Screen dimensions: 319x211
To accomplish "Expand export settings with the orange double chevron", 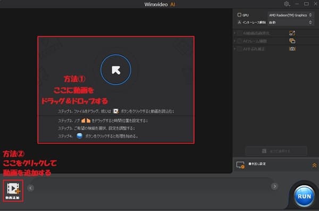I will tap(314, 165).
